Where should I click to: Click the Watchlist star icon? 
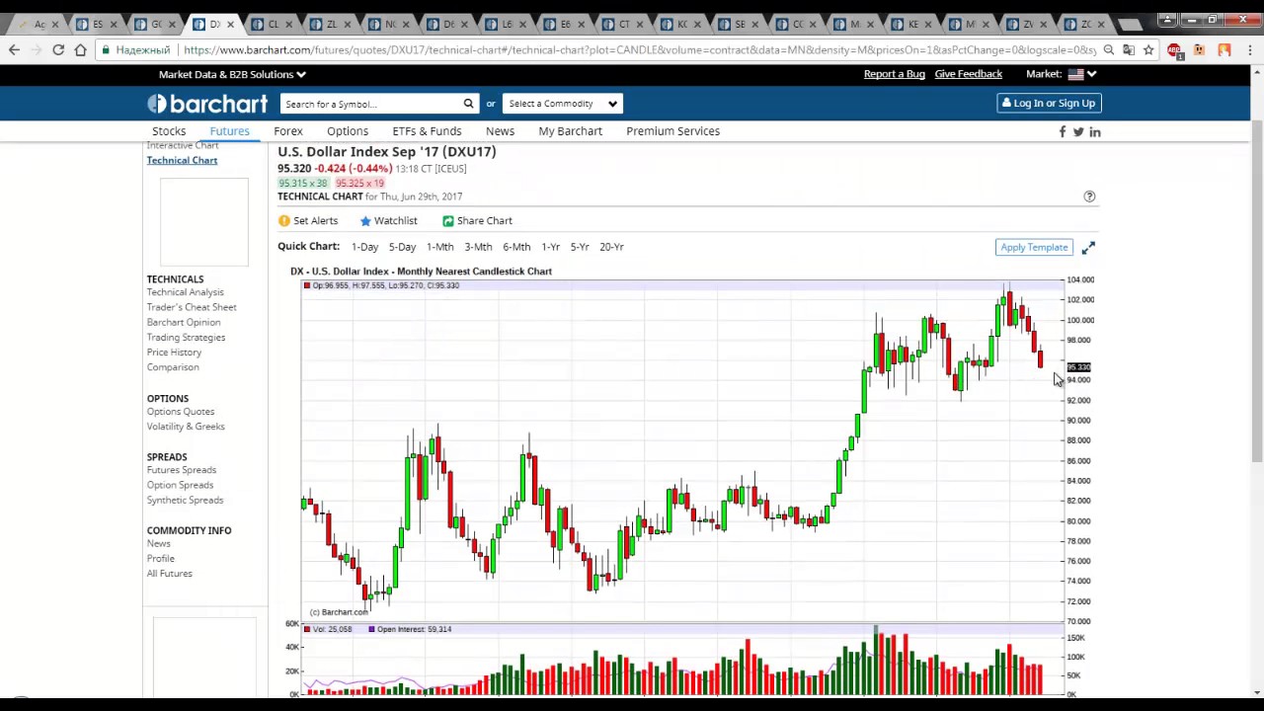point(365,221)
